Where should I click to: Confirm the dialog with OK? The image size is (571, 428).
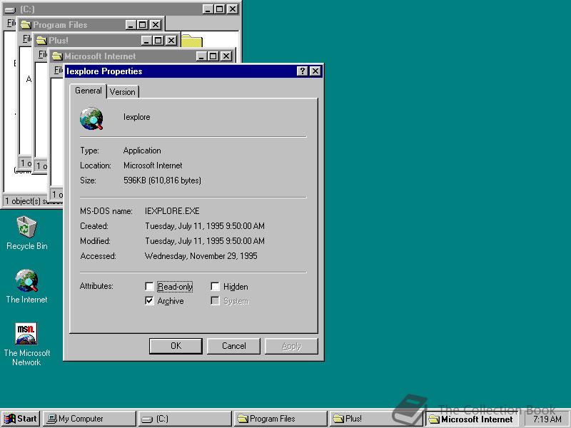click(176, 346)
